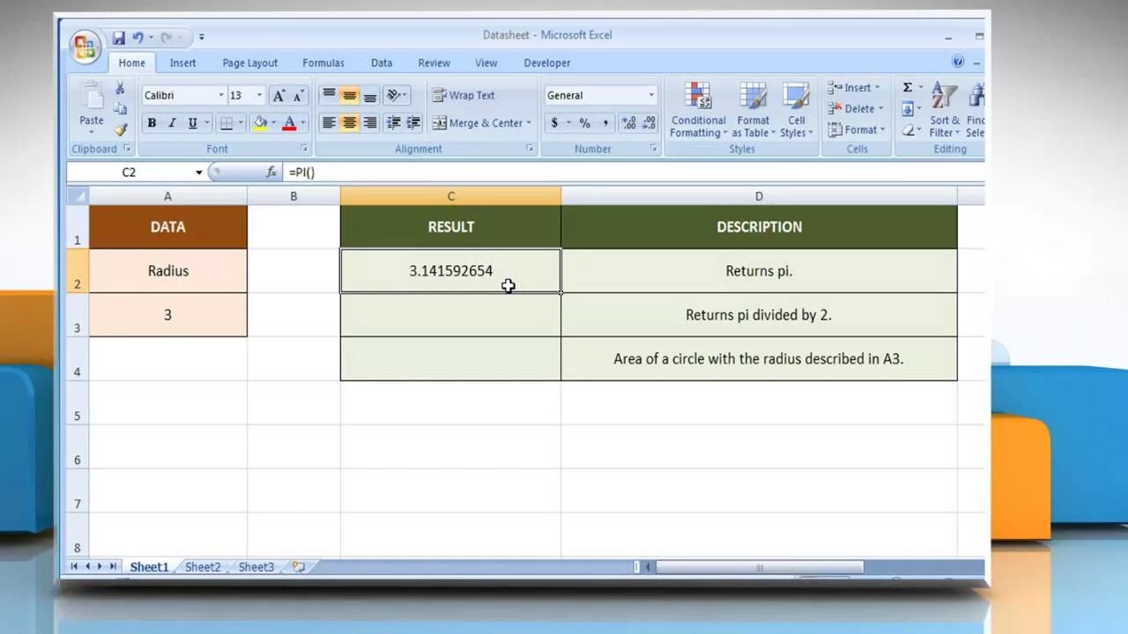Open the Number dialog launcher
This screenshot has height=634, width=1128.
coord(653,149)
